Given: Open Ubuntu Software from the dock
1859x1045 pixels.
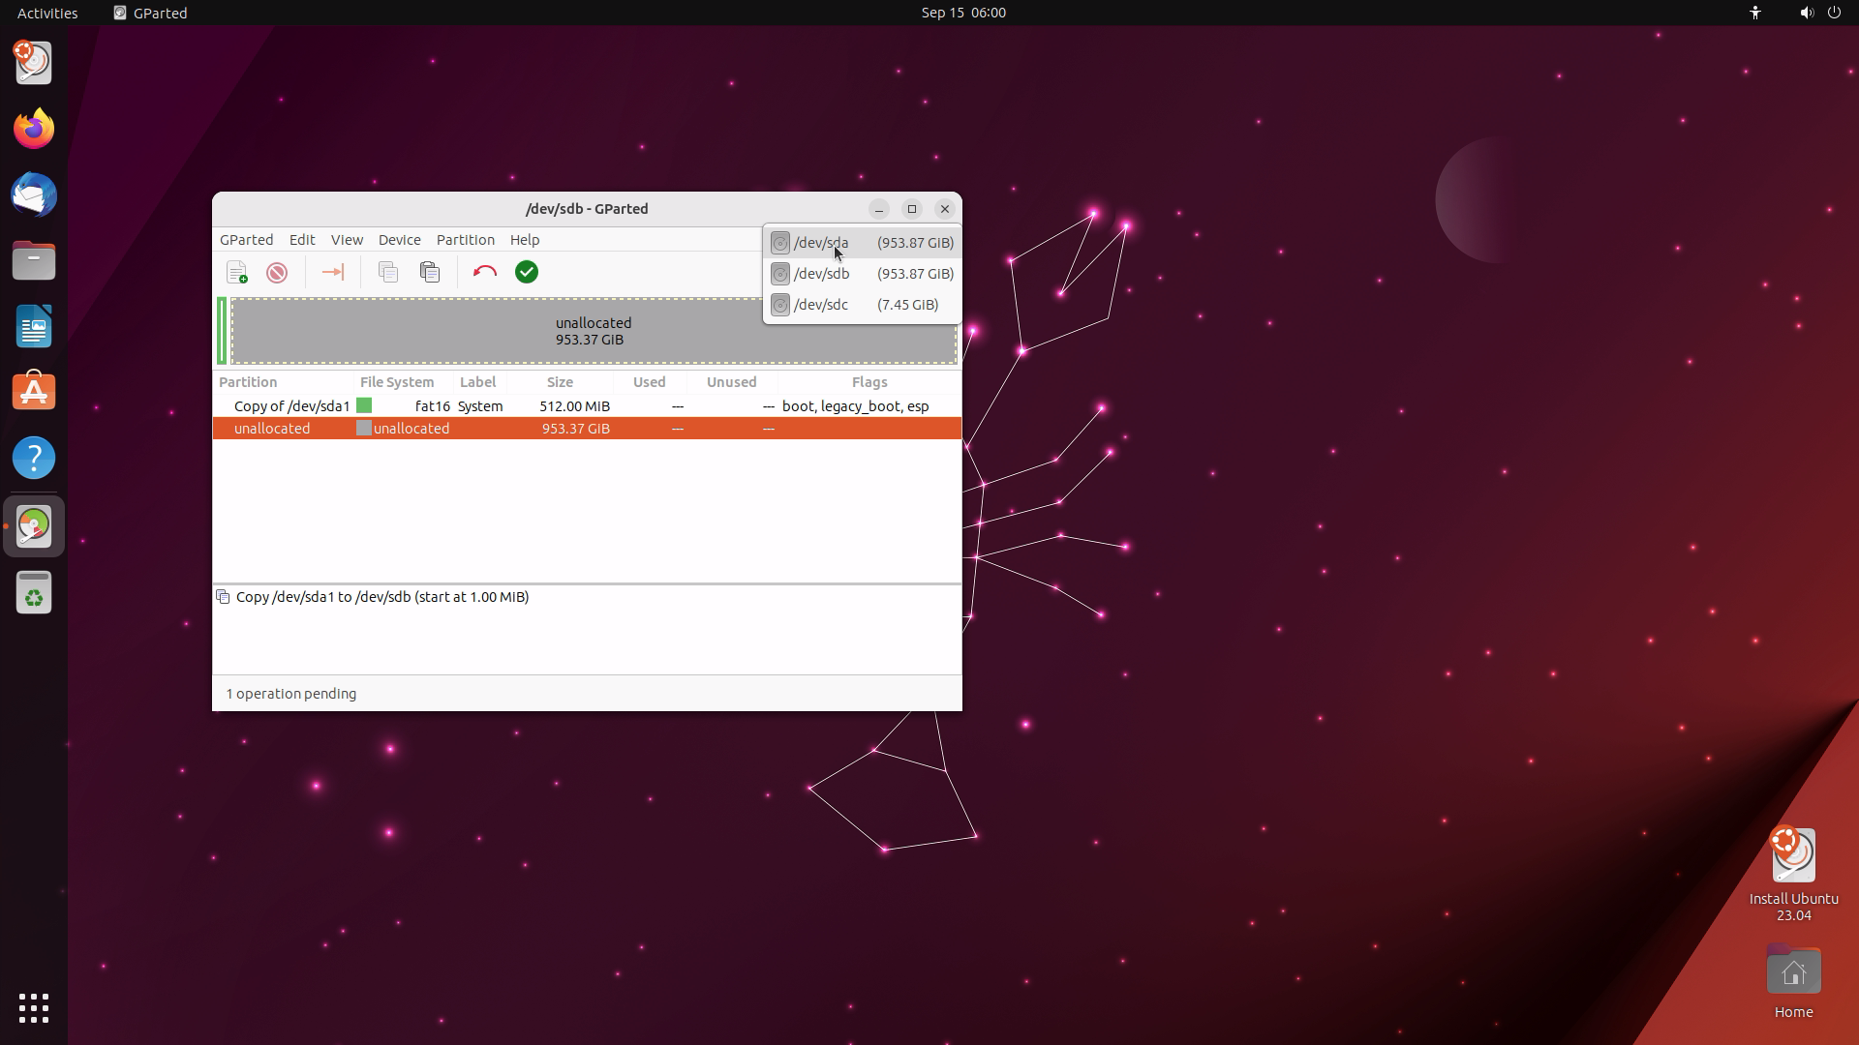Looking at the screenshot, I should pyautogui.click(x=34, y=392).
